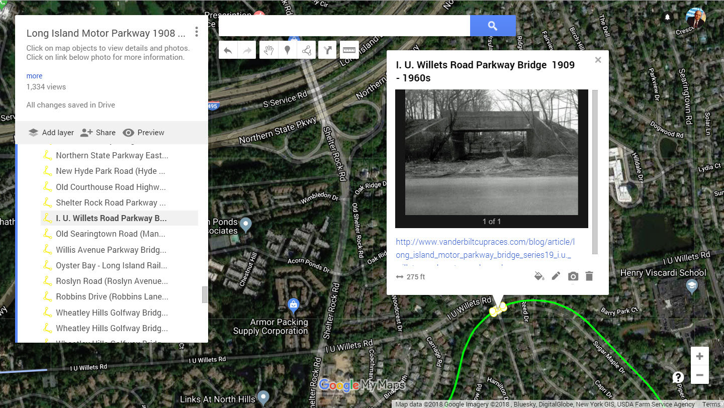
Task: Open the vanderbiltcupraces.com article link
Action: tap(484, 248)
